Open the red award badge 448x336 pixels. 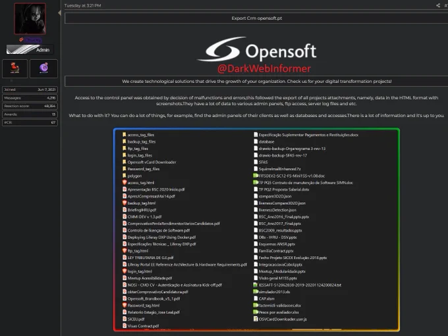[x=15, y=69]
